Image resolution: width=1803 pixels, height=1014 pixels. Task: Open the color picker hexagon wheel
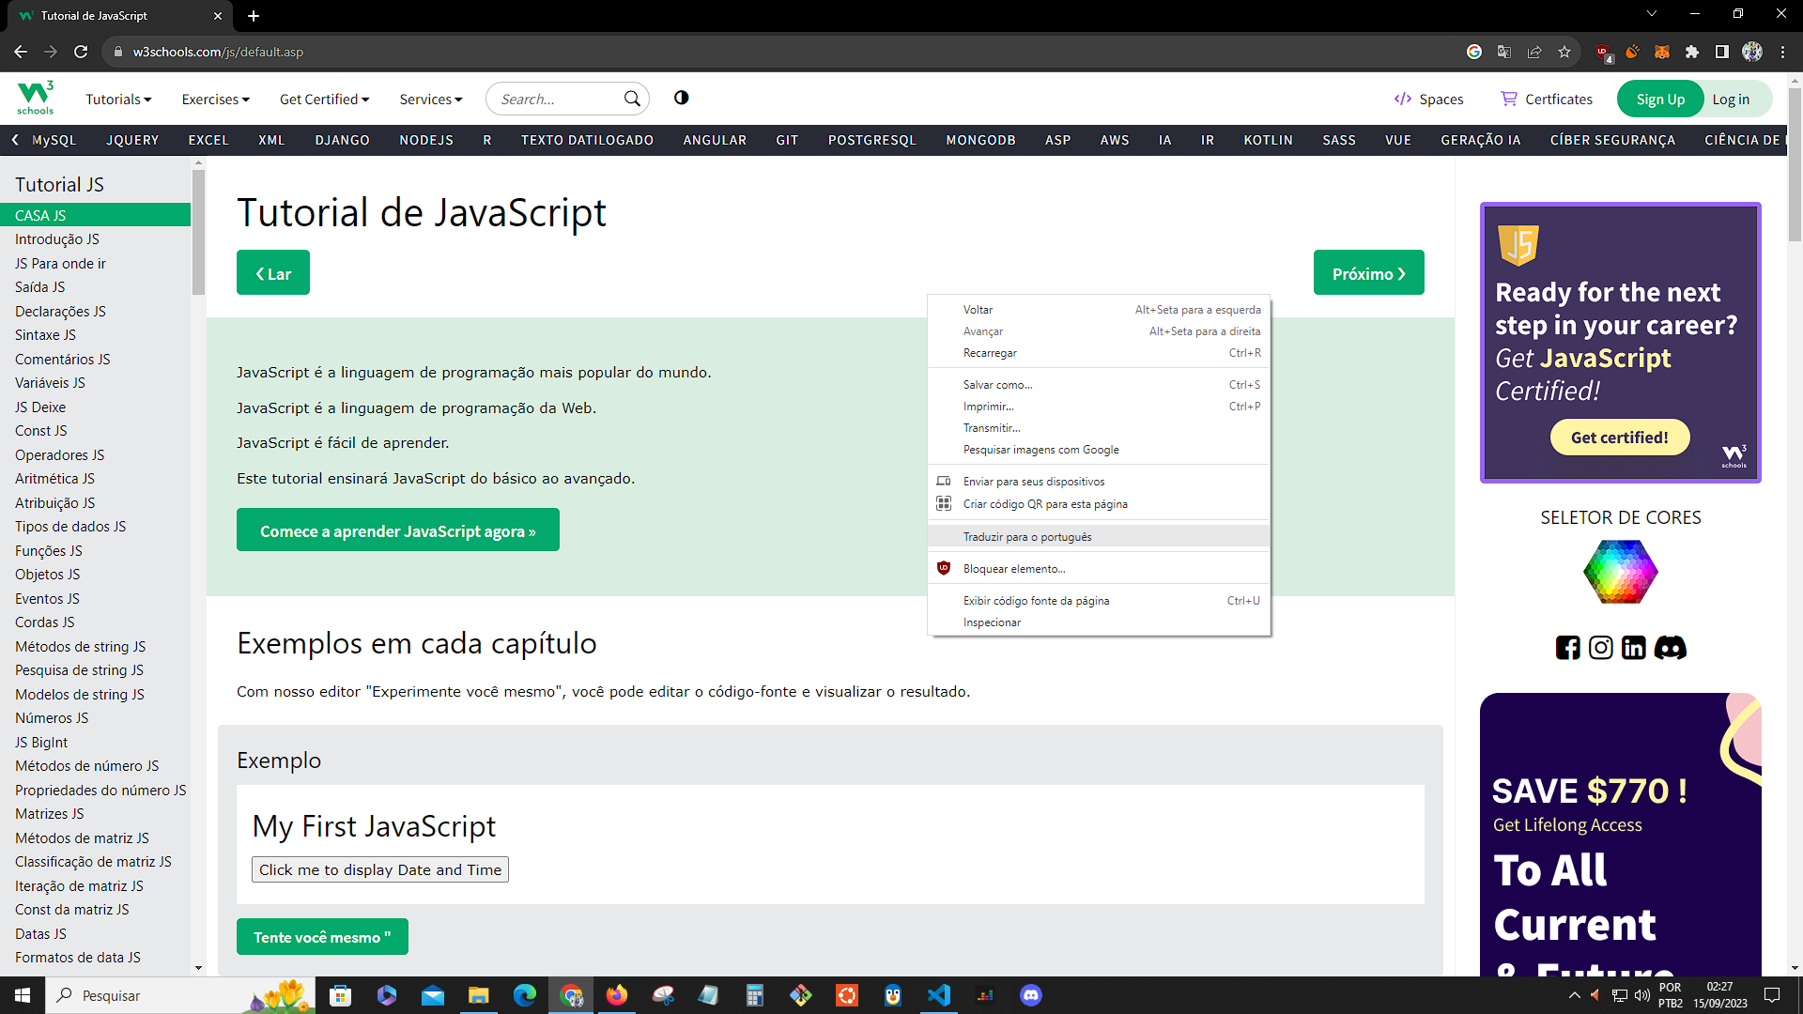(1620, 572)
